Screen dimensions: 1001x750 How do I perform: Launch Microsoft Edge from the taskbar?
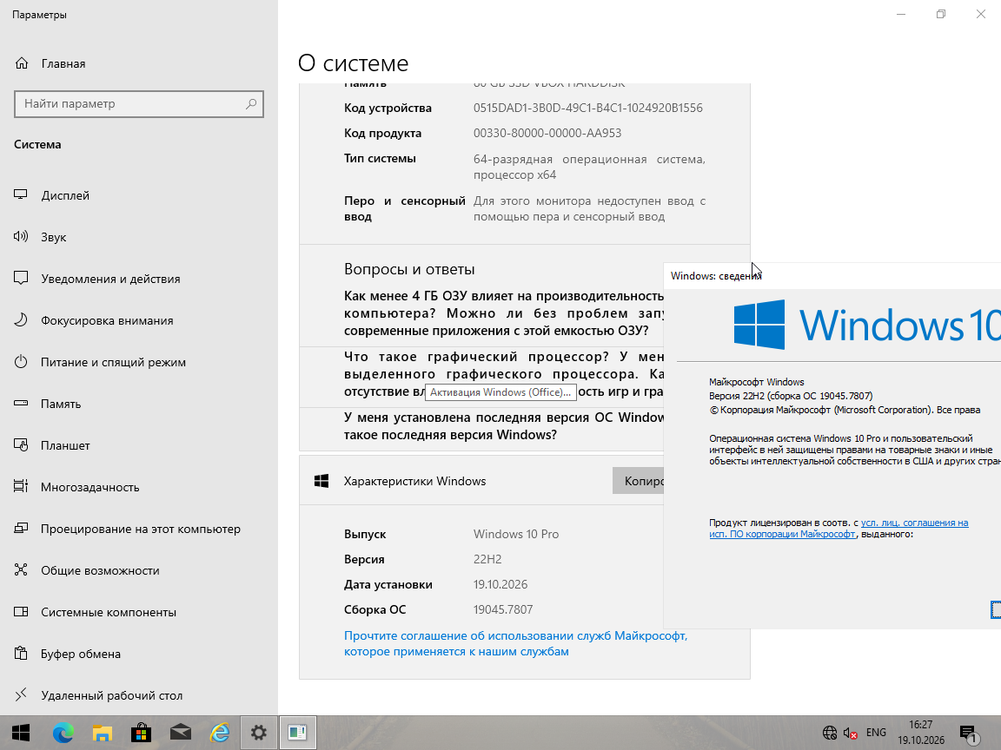click(63, 733)
